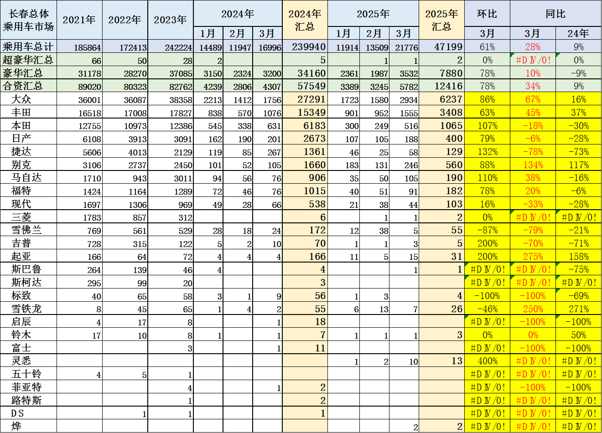Select the 环比 column header
602x433 pixels.
click(x=487, y=14)
